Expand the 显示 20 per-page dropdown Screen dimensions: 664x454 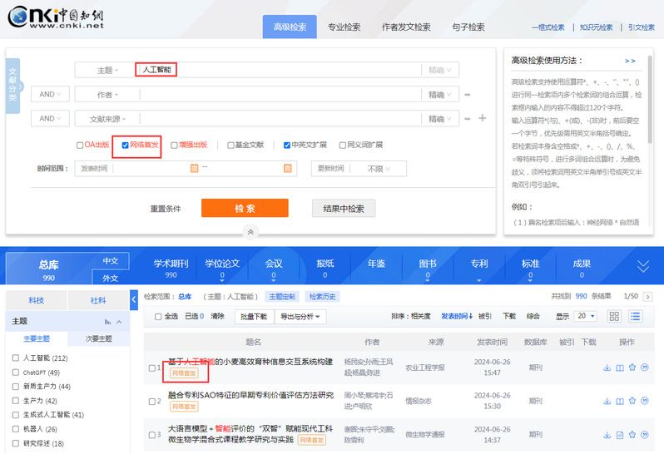pos(587,316)
